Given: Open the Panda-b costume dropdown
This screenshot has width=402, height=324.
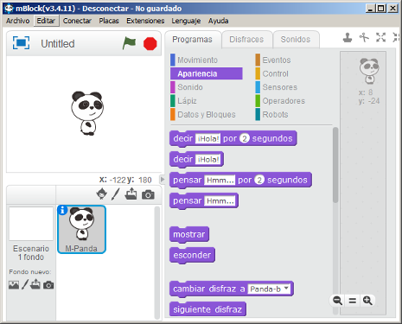Looking at the screenshot, I should click(x=270, y=289).
